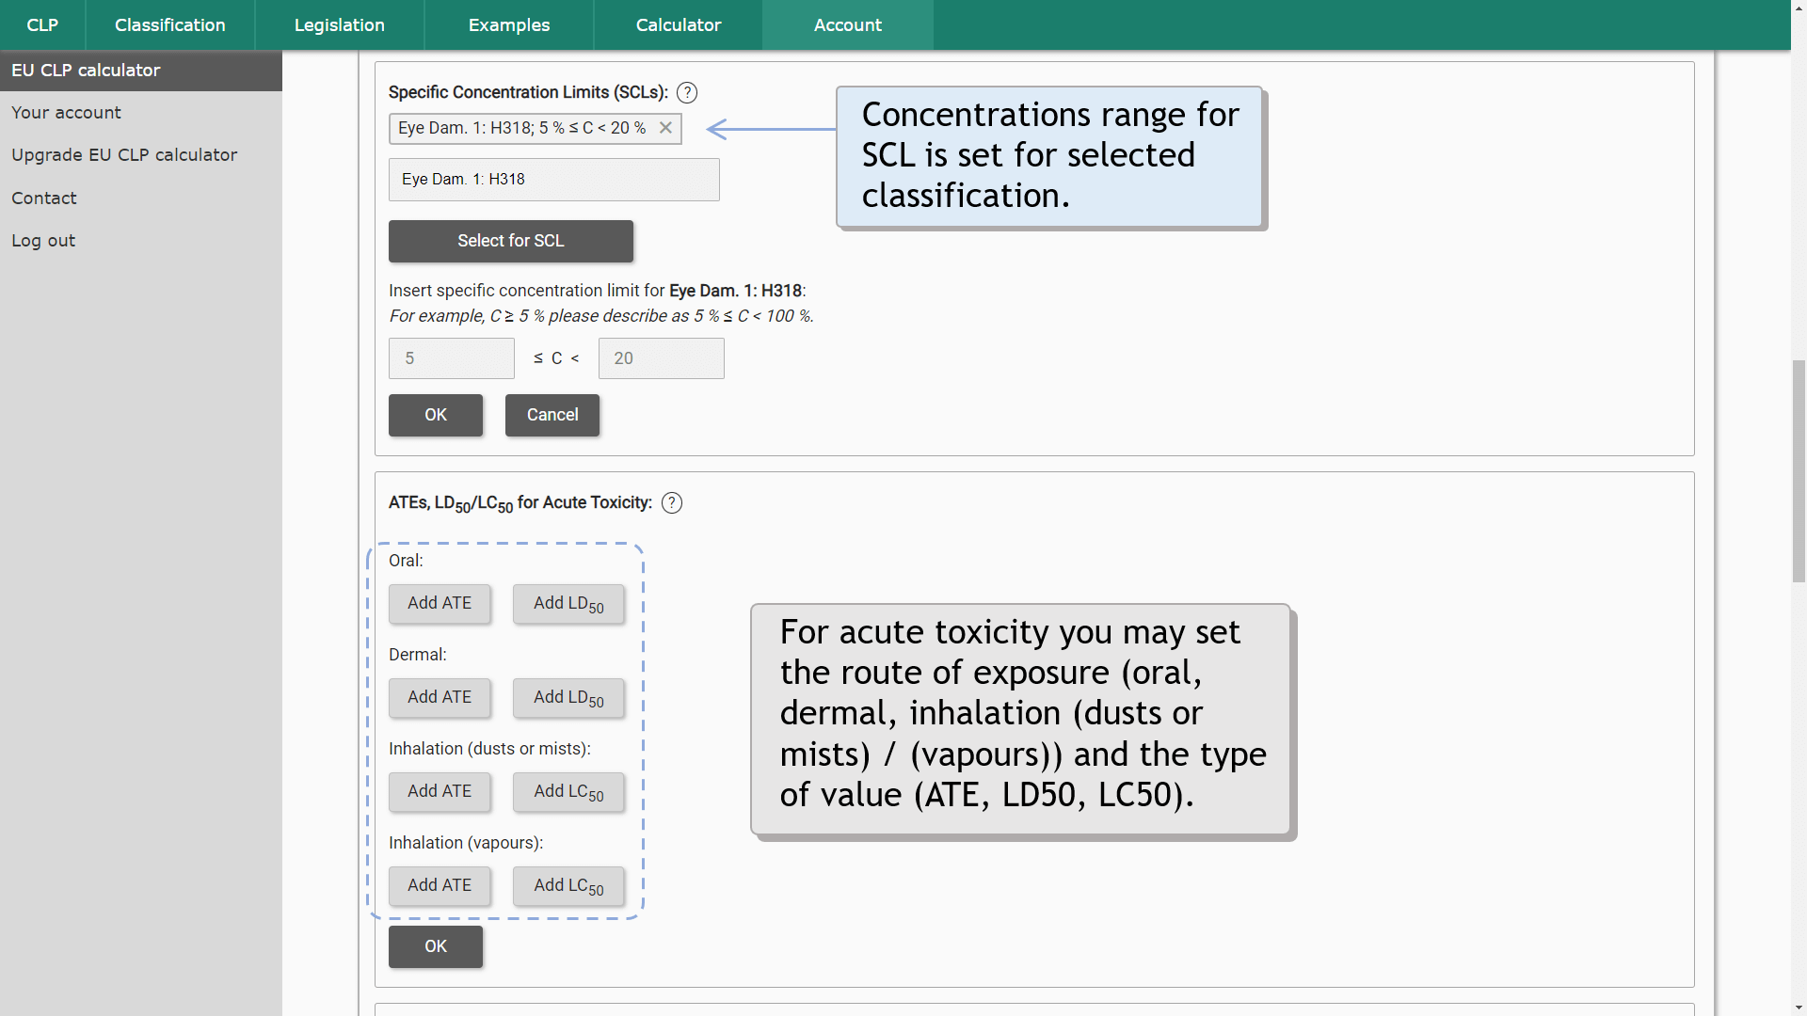Select the Account tab
Image resolution: width=1807 pixels, height=1016 pixels.
click(x=848, y=25)
